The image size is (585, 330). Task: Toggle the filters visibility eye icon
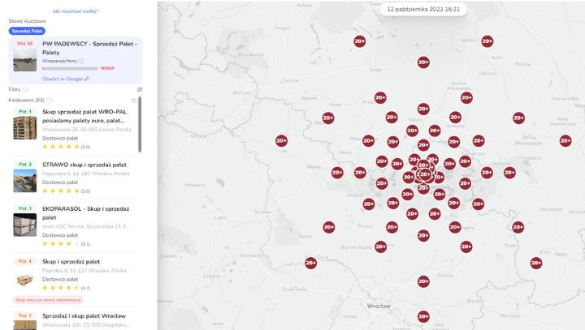pyautogui.click(x=140, y=89)
